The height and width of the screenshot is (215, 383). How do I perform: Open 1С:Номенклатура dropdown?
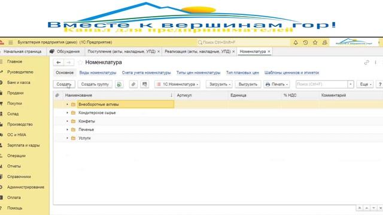tap(177, 84)
